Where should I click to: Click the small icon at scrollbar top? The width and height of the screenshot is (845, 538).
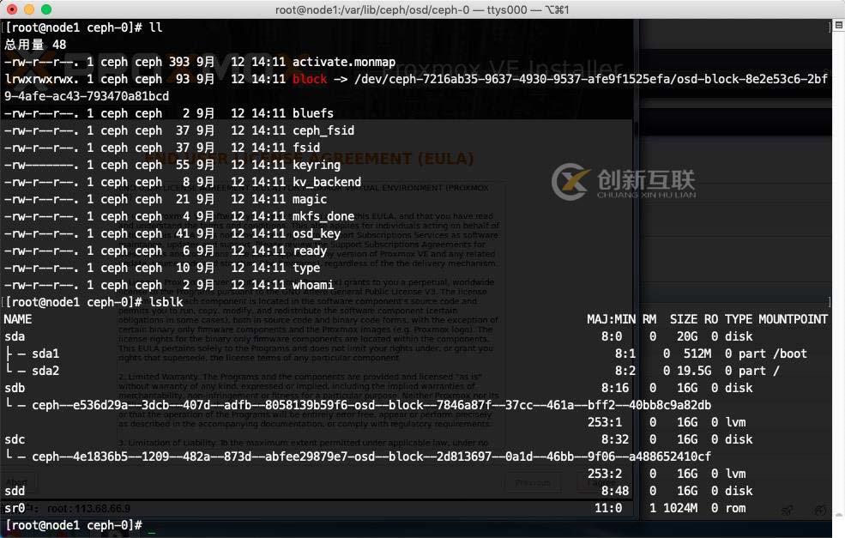(838, 25)
